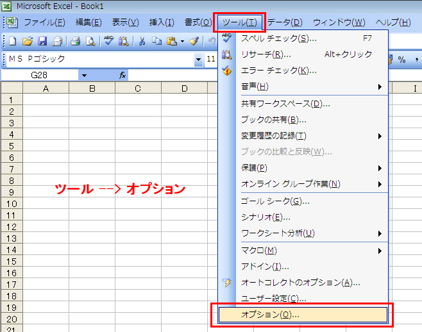The image size is (422, 332).
Task: Click the Spelling check ABC toolbar icon
Action: 109,40
